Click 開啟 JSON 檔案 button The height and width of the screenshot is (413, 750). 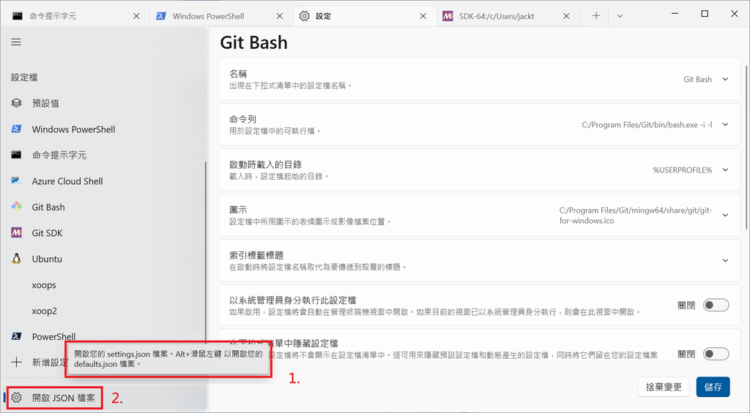pos(105,398)
